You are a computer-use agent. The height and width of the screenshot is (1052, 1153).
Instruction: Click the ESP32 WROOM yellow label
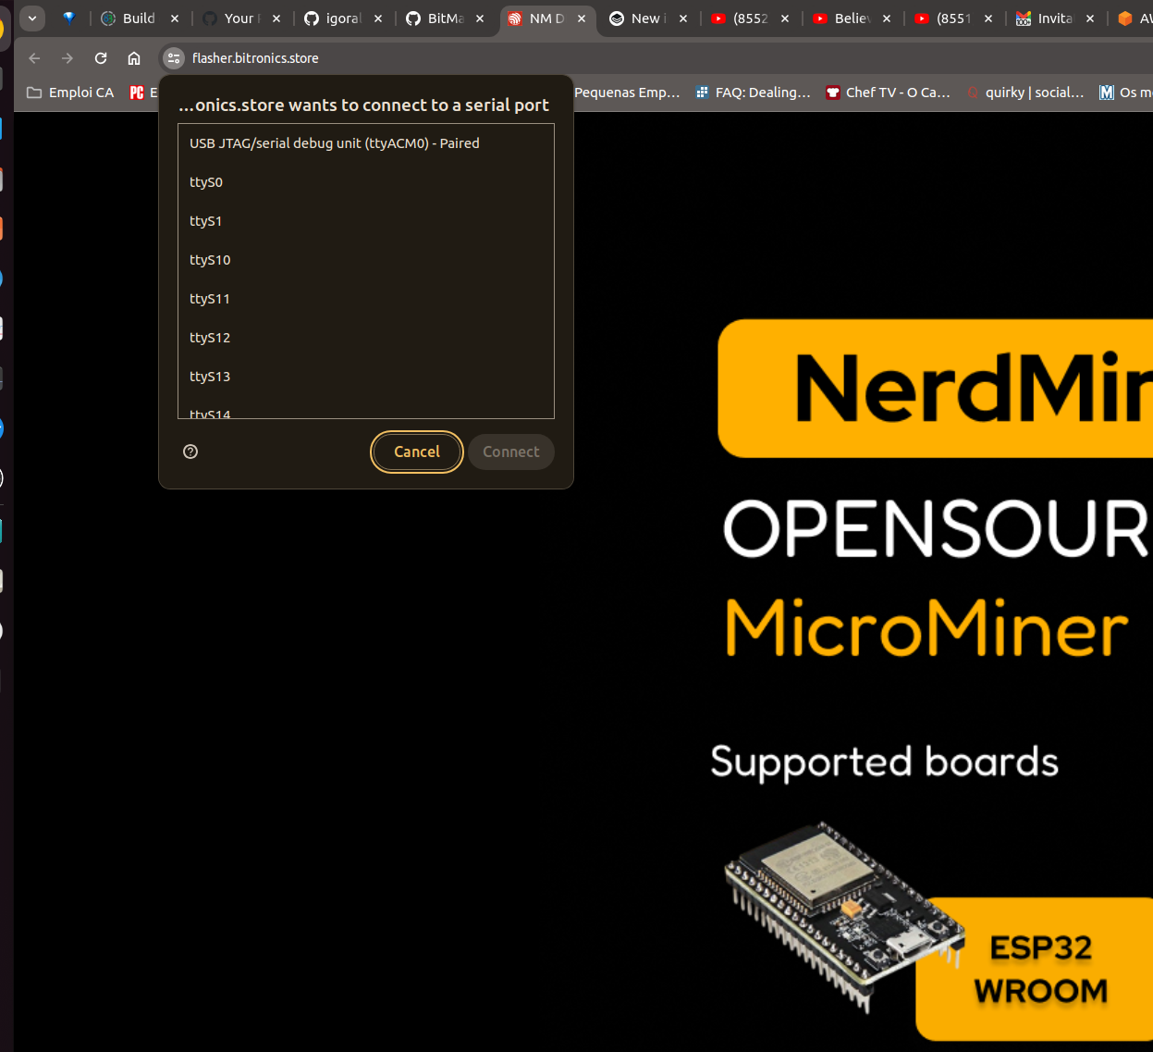[x=1039, y=969]
